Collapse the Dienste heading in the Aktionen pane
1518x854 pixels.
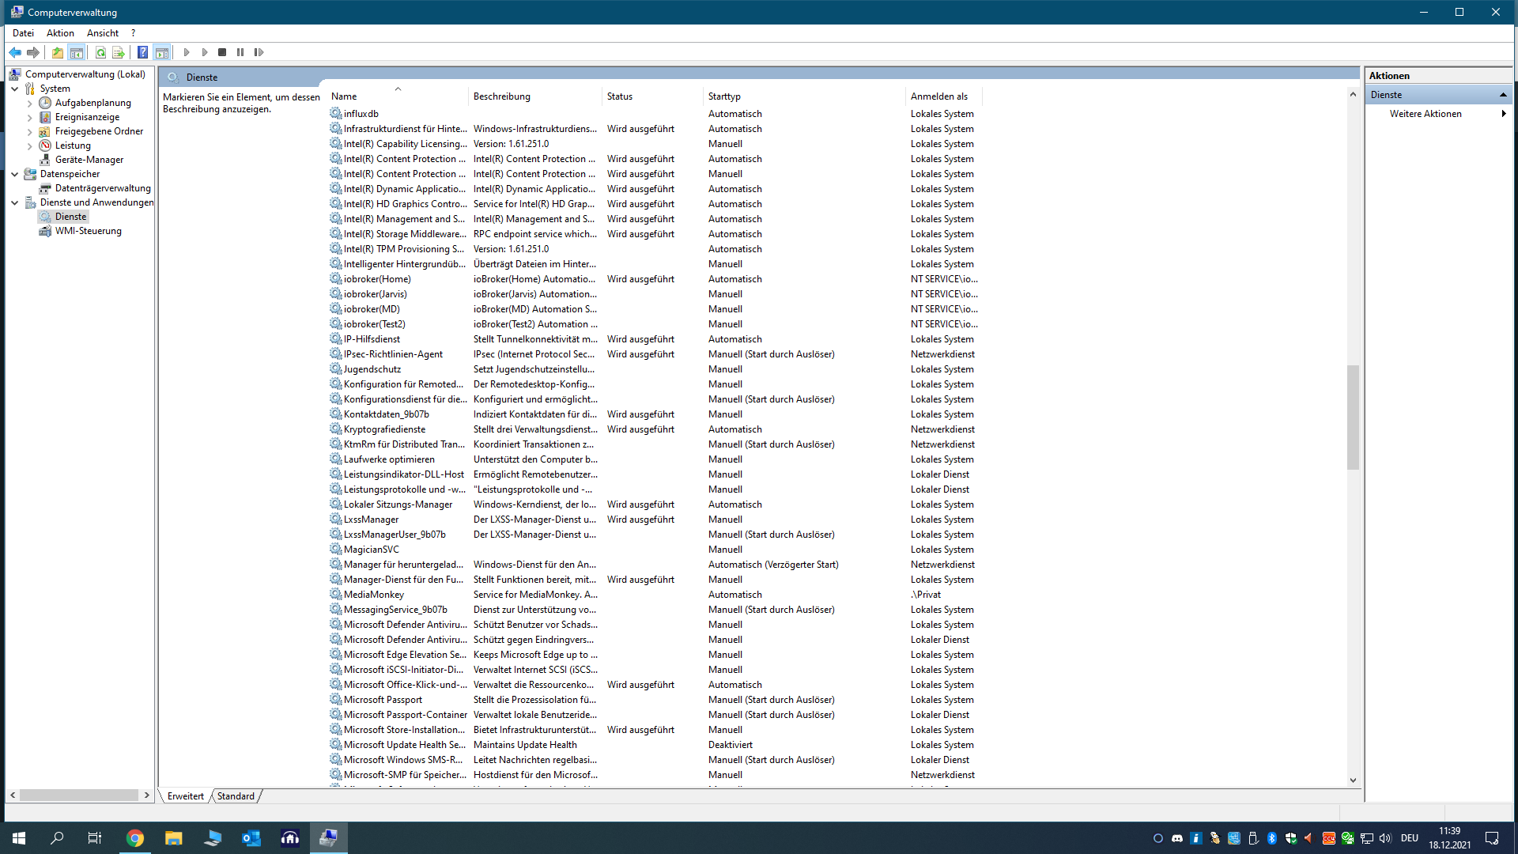click(x=1503, y=94)
